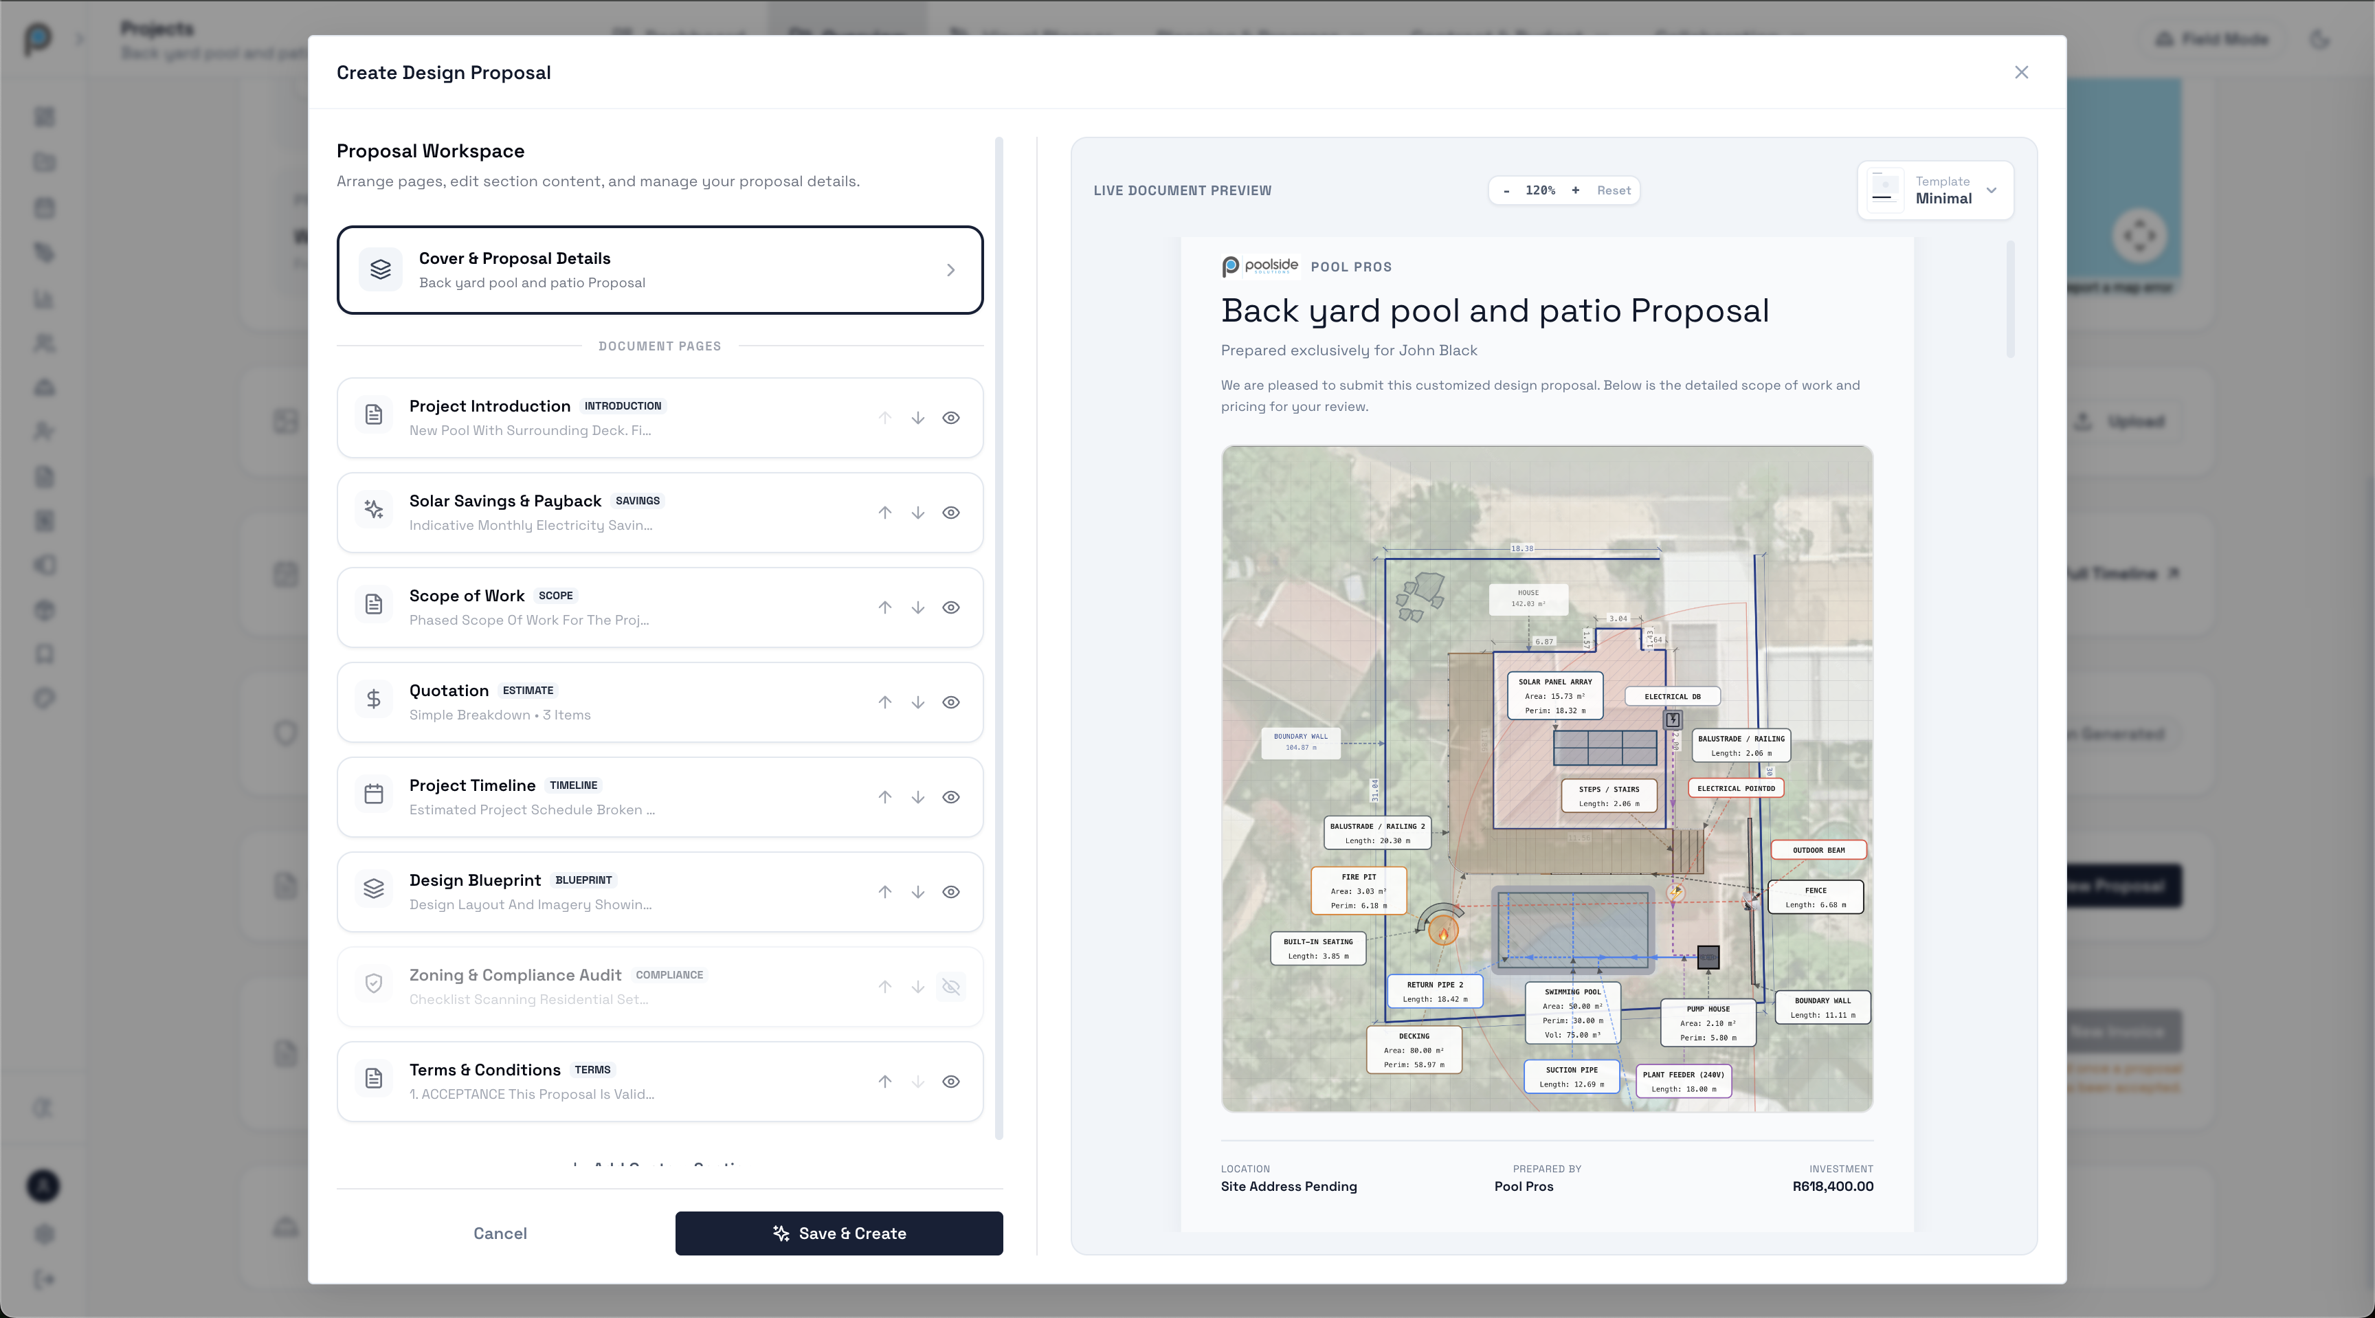2375x1318 pixels.
Task: Move Quotation page up
Action: pyautogui.click(x=885, y=702)
